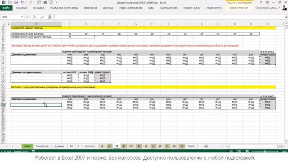288x162 pixels.
Task: Click the Help question mark icon
Action: [261, 3]
